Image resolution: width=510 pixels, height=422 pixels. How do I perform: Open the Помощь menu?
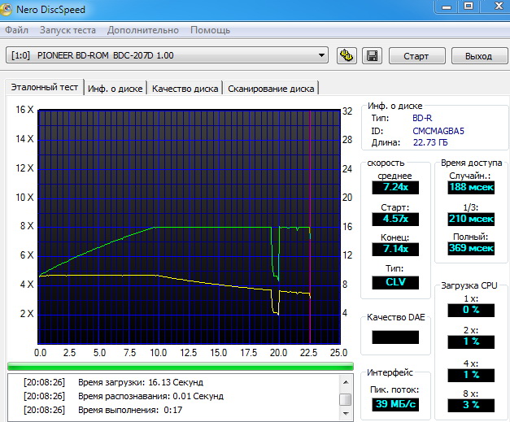pos(210,30)
